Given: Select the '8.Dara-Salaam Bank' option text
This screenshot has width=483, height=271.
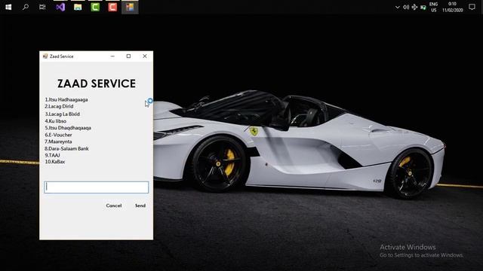Looking at the screenshot, I should tap(67, 149).
